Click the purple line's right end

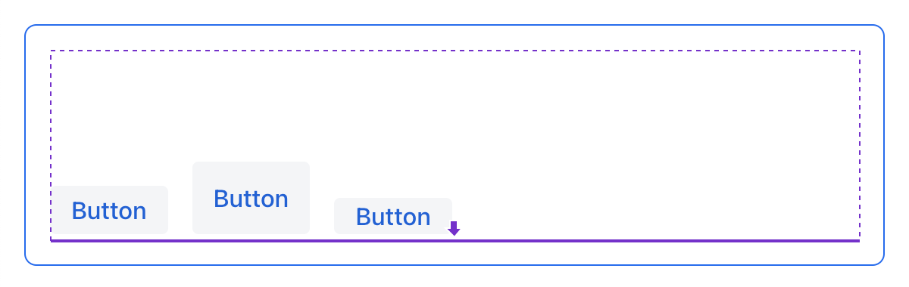click(857, 241)
